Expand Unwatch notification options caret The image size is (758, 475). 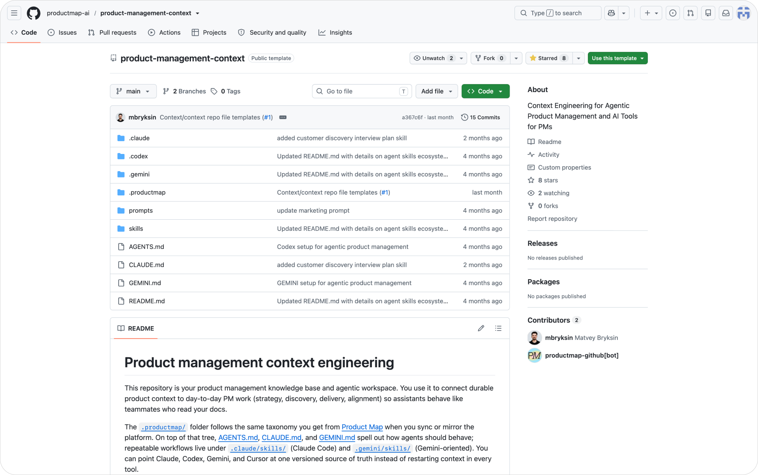[462, 58]
